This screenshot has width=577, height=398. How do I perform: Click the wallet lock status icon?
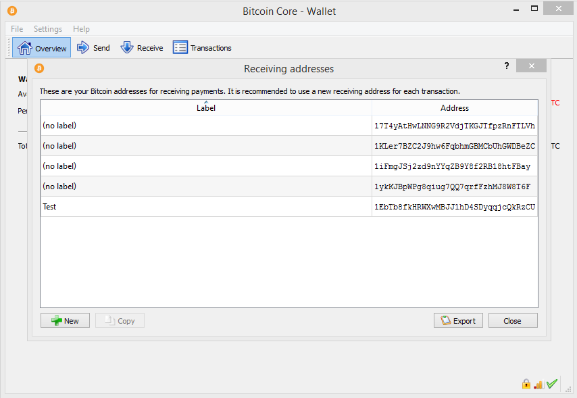(x=526, y=384)
